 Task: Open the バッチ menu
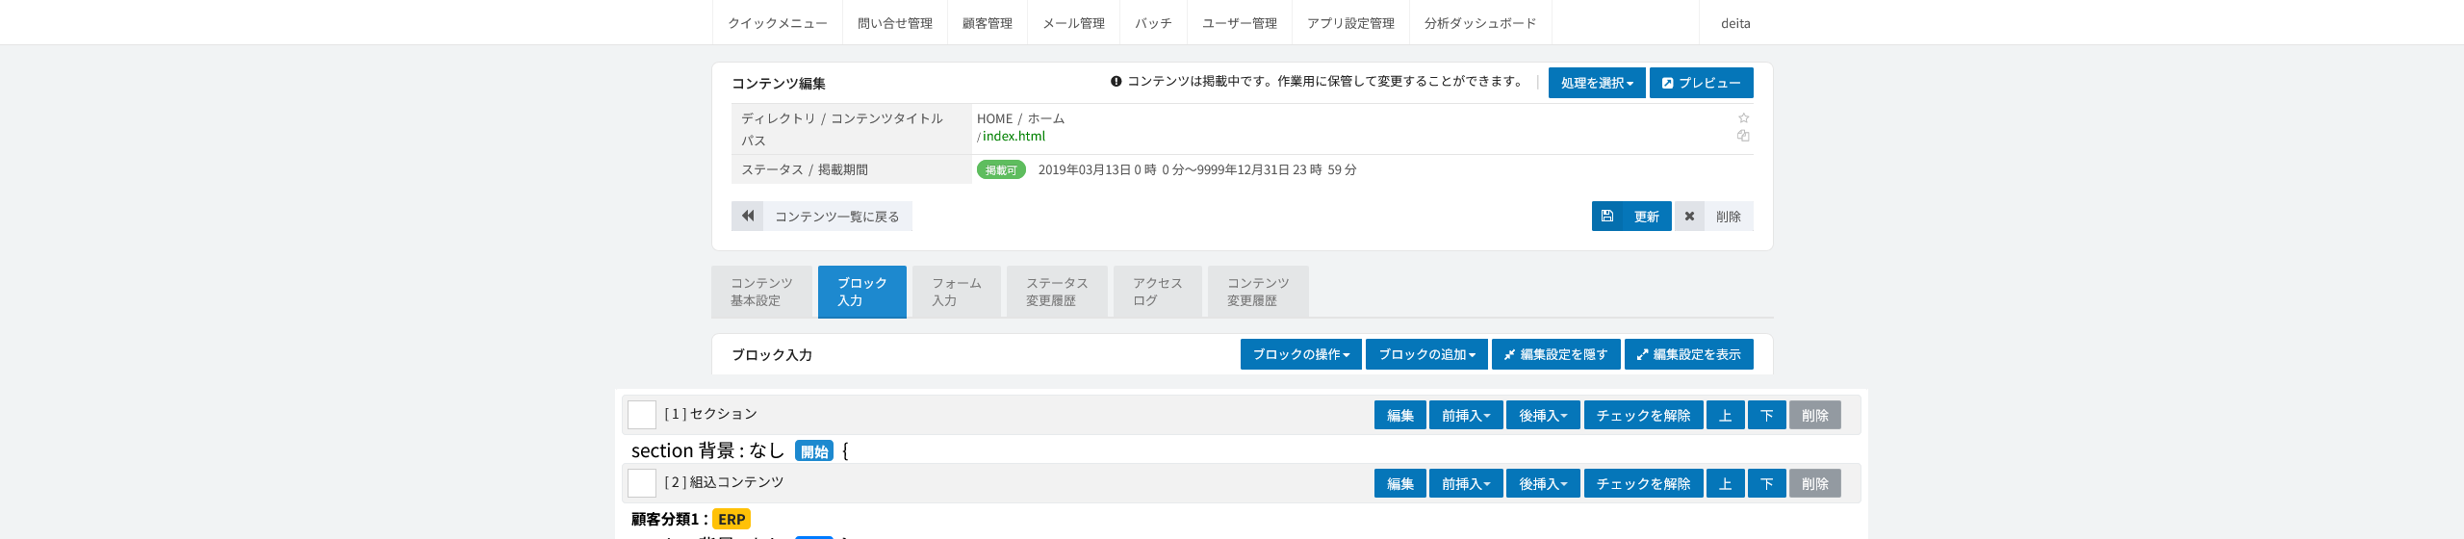point(1153,23)
